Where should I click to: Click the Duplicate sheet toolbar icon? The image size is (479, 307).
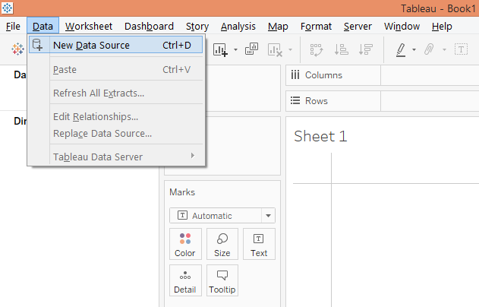tap(252, 49)
